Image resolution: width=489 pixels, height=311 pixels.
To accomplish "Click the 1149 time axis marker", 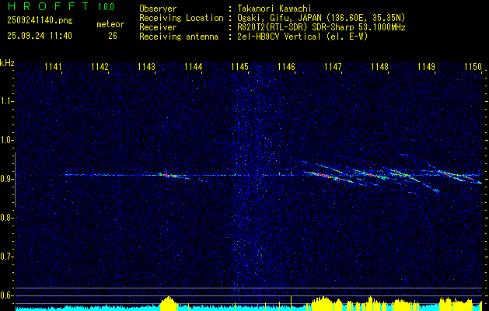I will tap(426, 67).
